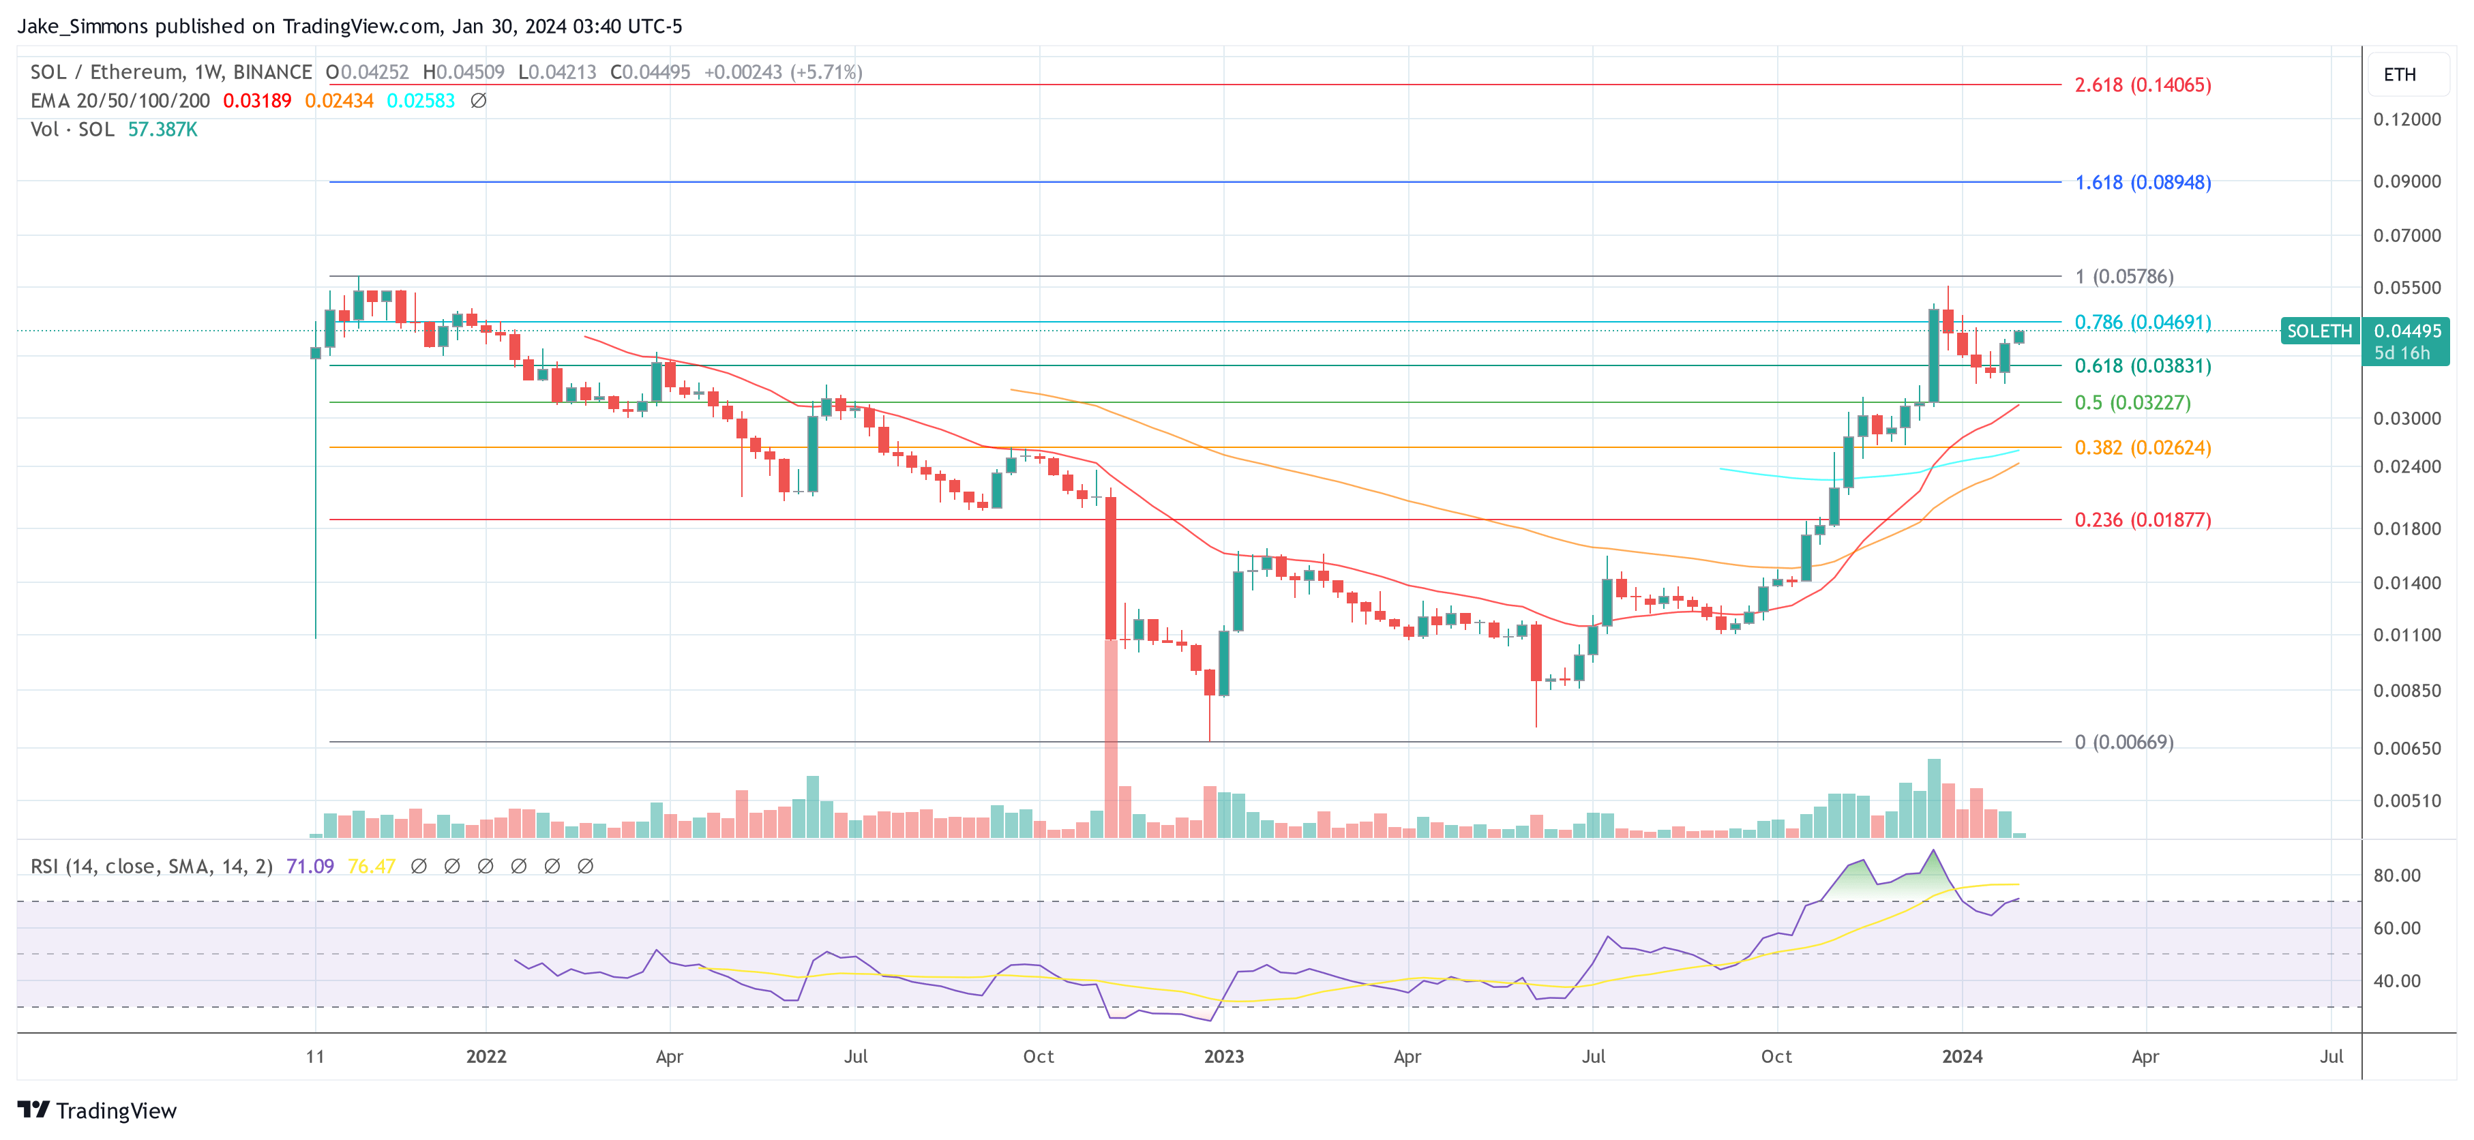Click the orange EMA value 0.02434
Viewport: 2474px width, 1140px height.
[x=339, y=101]
